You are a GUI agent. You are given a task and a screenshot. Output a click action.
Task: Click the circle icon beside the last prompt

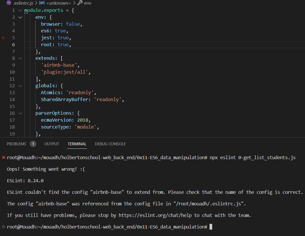(3, 227)
